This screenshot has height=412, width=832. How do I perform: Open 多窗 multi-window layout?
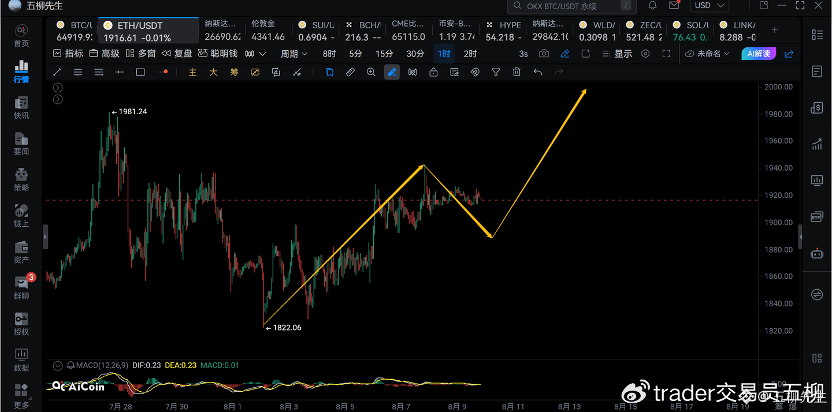[x=141, y=54]
